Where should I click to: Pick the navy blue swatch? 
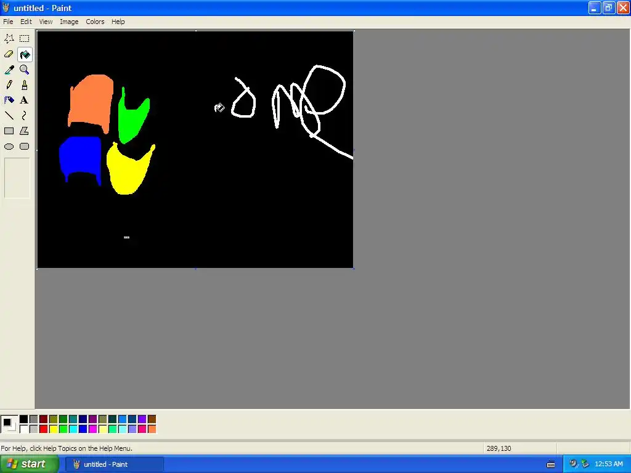point(83,419)
